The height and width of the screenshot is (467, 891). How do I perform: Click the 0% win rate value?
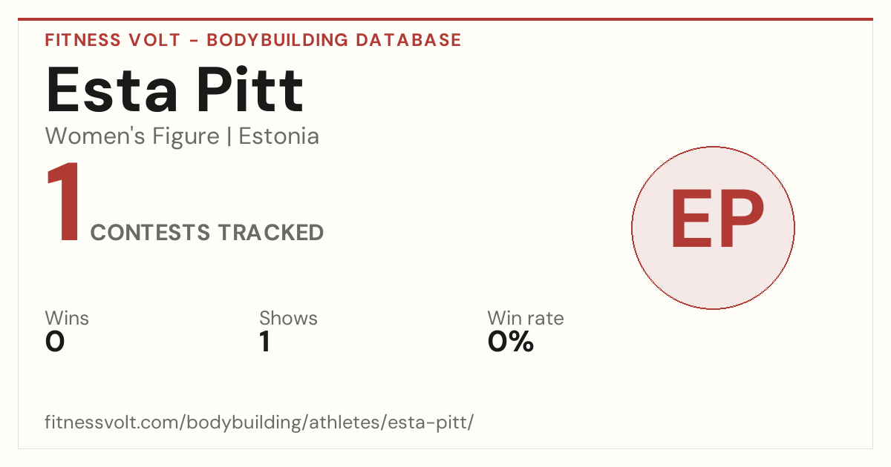(x=511, y=342)
